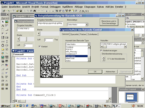Click Form1 thumbnail in Formular-Layout
This screenshot has height=108, width=145.
(130, 97)
